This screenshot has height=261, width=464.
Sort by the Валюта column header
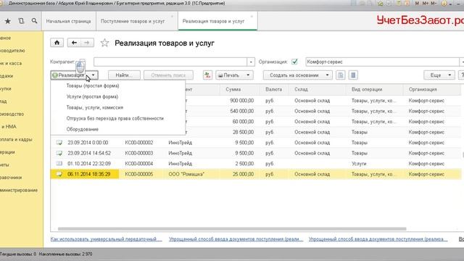click(274, 89)
